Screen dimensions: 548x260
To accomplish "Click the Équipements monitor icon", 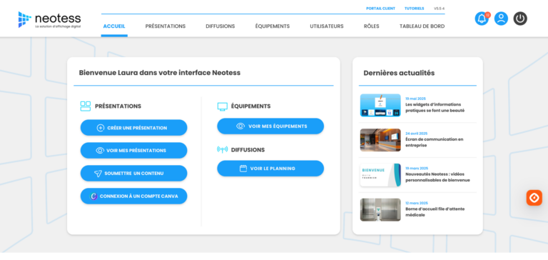I will coord(223,106).
